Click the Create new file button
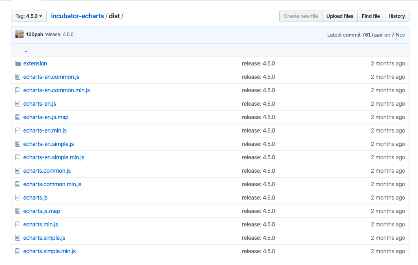The height and width of the screenshot is (265, 418). click(x=301, y=16)
